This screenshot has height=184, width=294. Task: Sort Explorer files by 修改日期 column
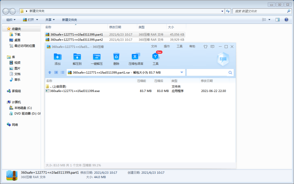point(122,27)
